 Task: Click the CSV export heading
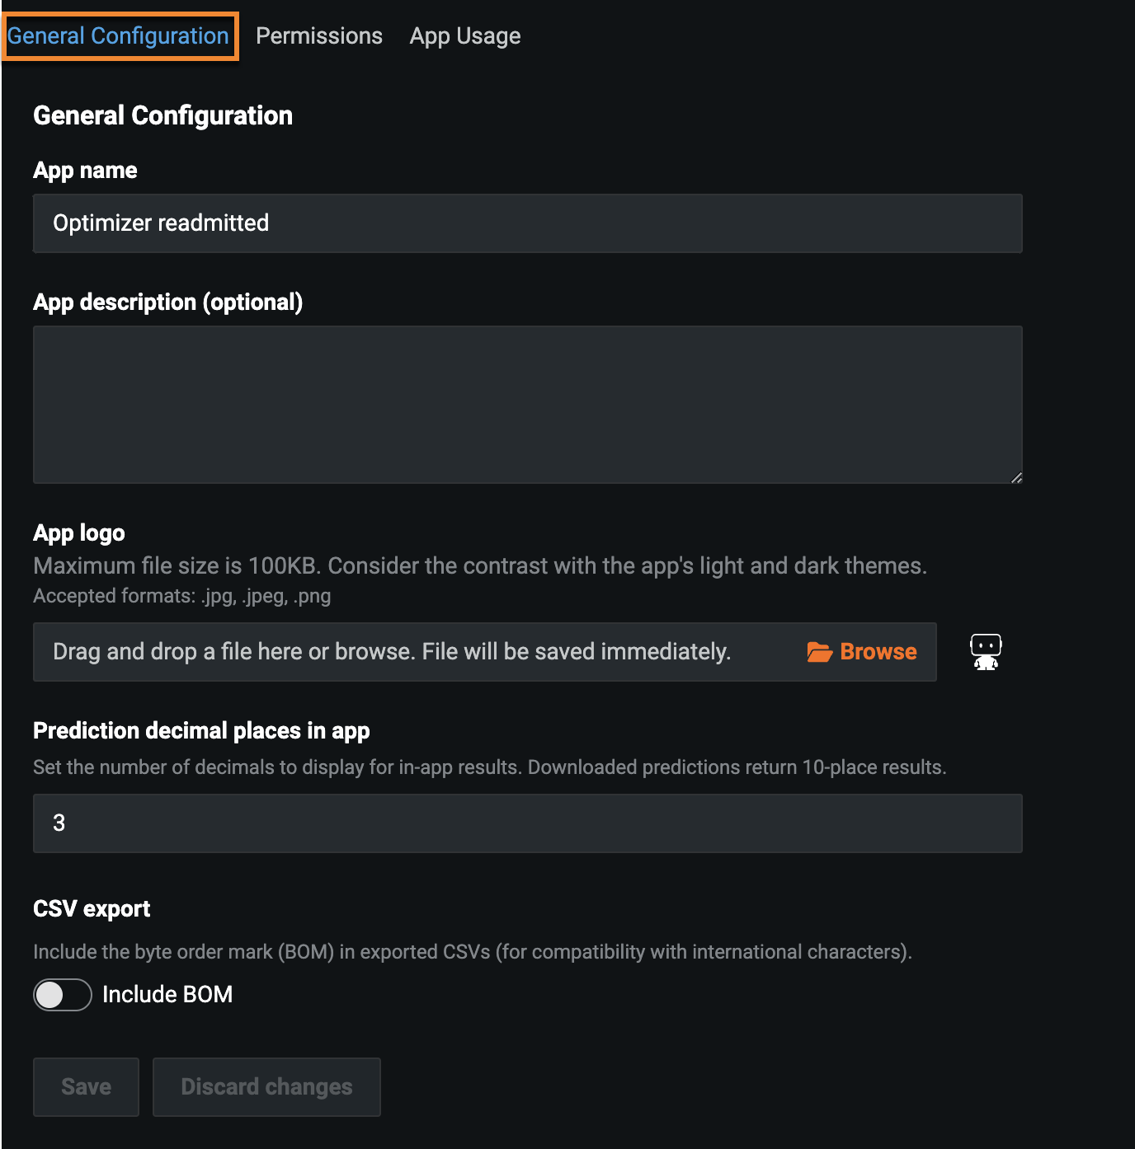tap(92, 909)
